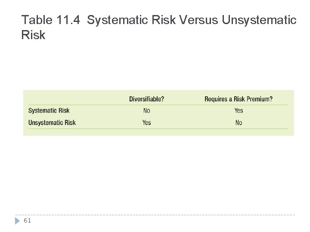Image resolution: width=310 pixels, height=232 pixels.
Task: Click "No" in Systematic Risk's Diversifiable cell
Action: pyautogui.click(x=146, y=111)
